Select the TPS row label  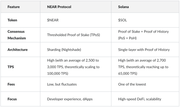(x=11, y=67)
